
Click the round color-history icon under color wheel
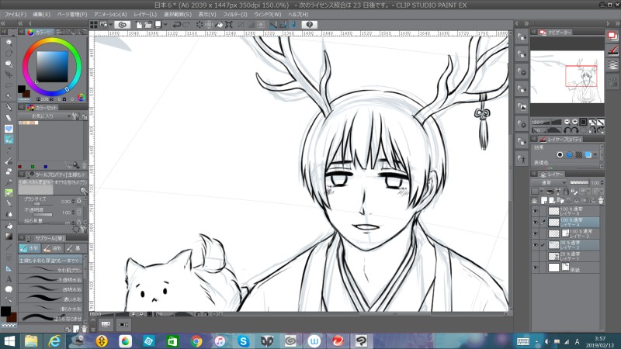pyautogui.click(x=82, y=98)
